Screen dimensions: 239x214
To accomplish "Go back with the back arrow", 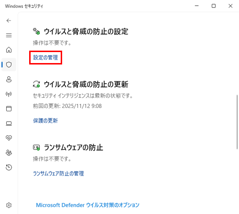I will [9, 21].
